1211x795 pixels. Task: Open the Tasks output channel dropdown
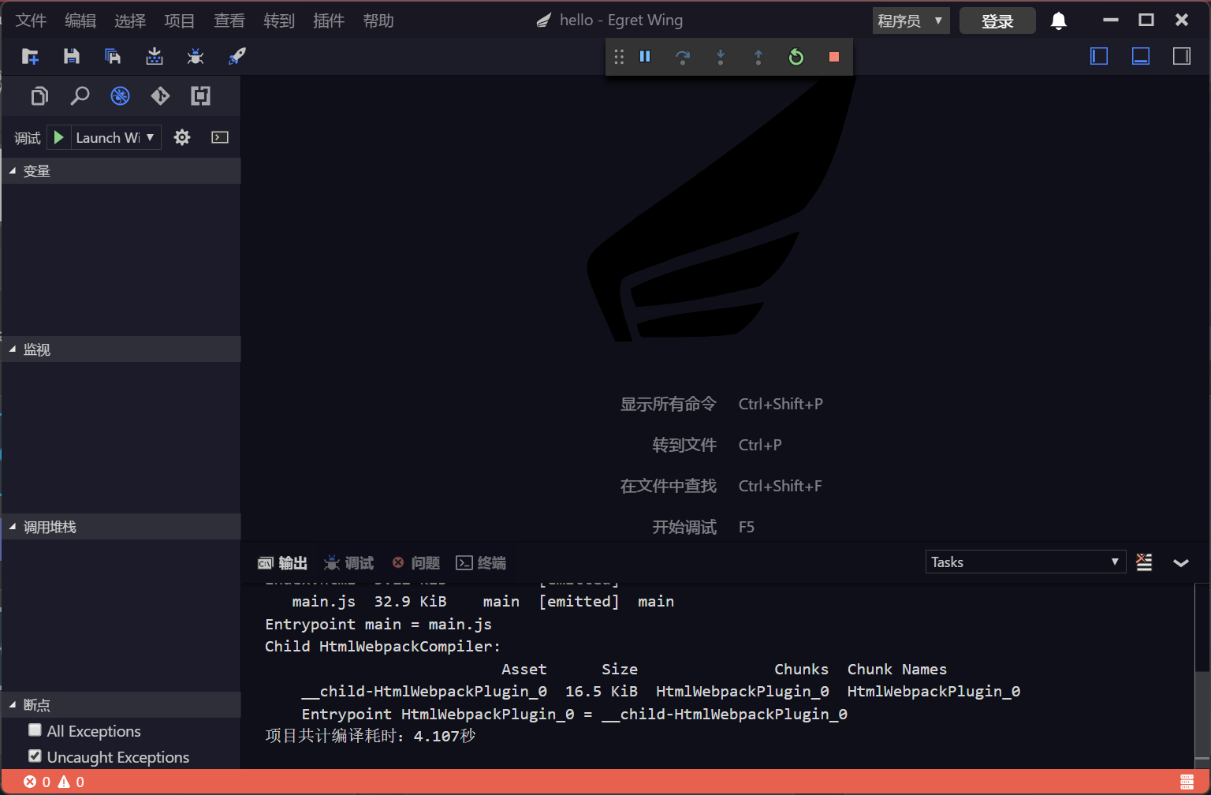(x=1025, y=562)
